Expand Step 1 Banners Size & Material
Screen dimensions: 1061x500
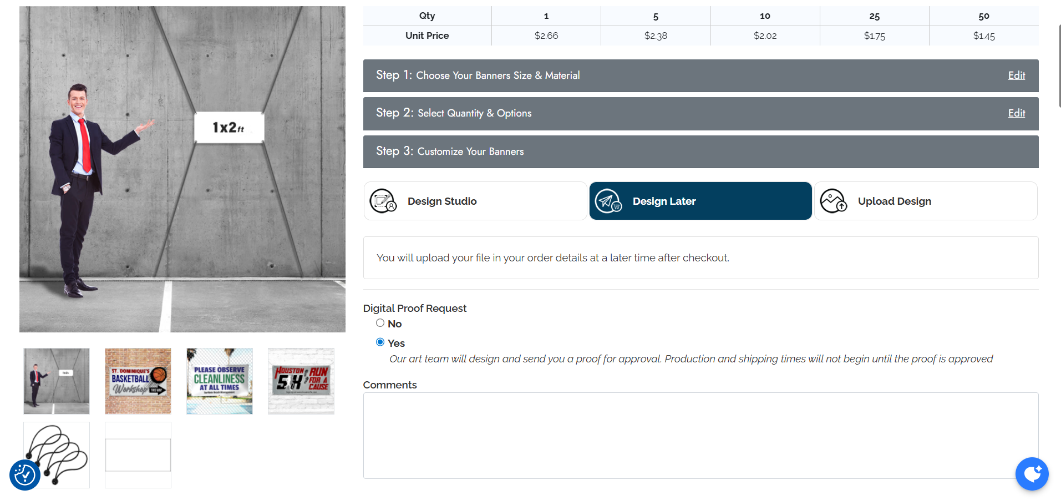coord(666,75)
